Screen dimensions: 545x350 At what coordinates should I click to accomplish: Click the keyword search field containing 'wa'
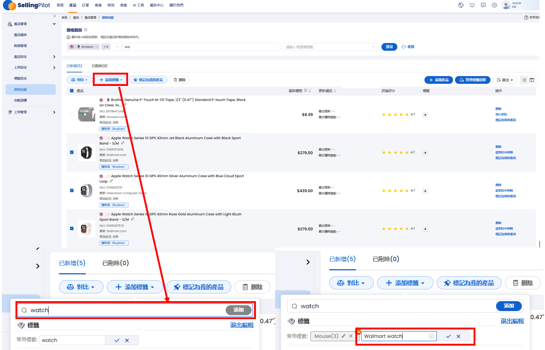[201, 47]
